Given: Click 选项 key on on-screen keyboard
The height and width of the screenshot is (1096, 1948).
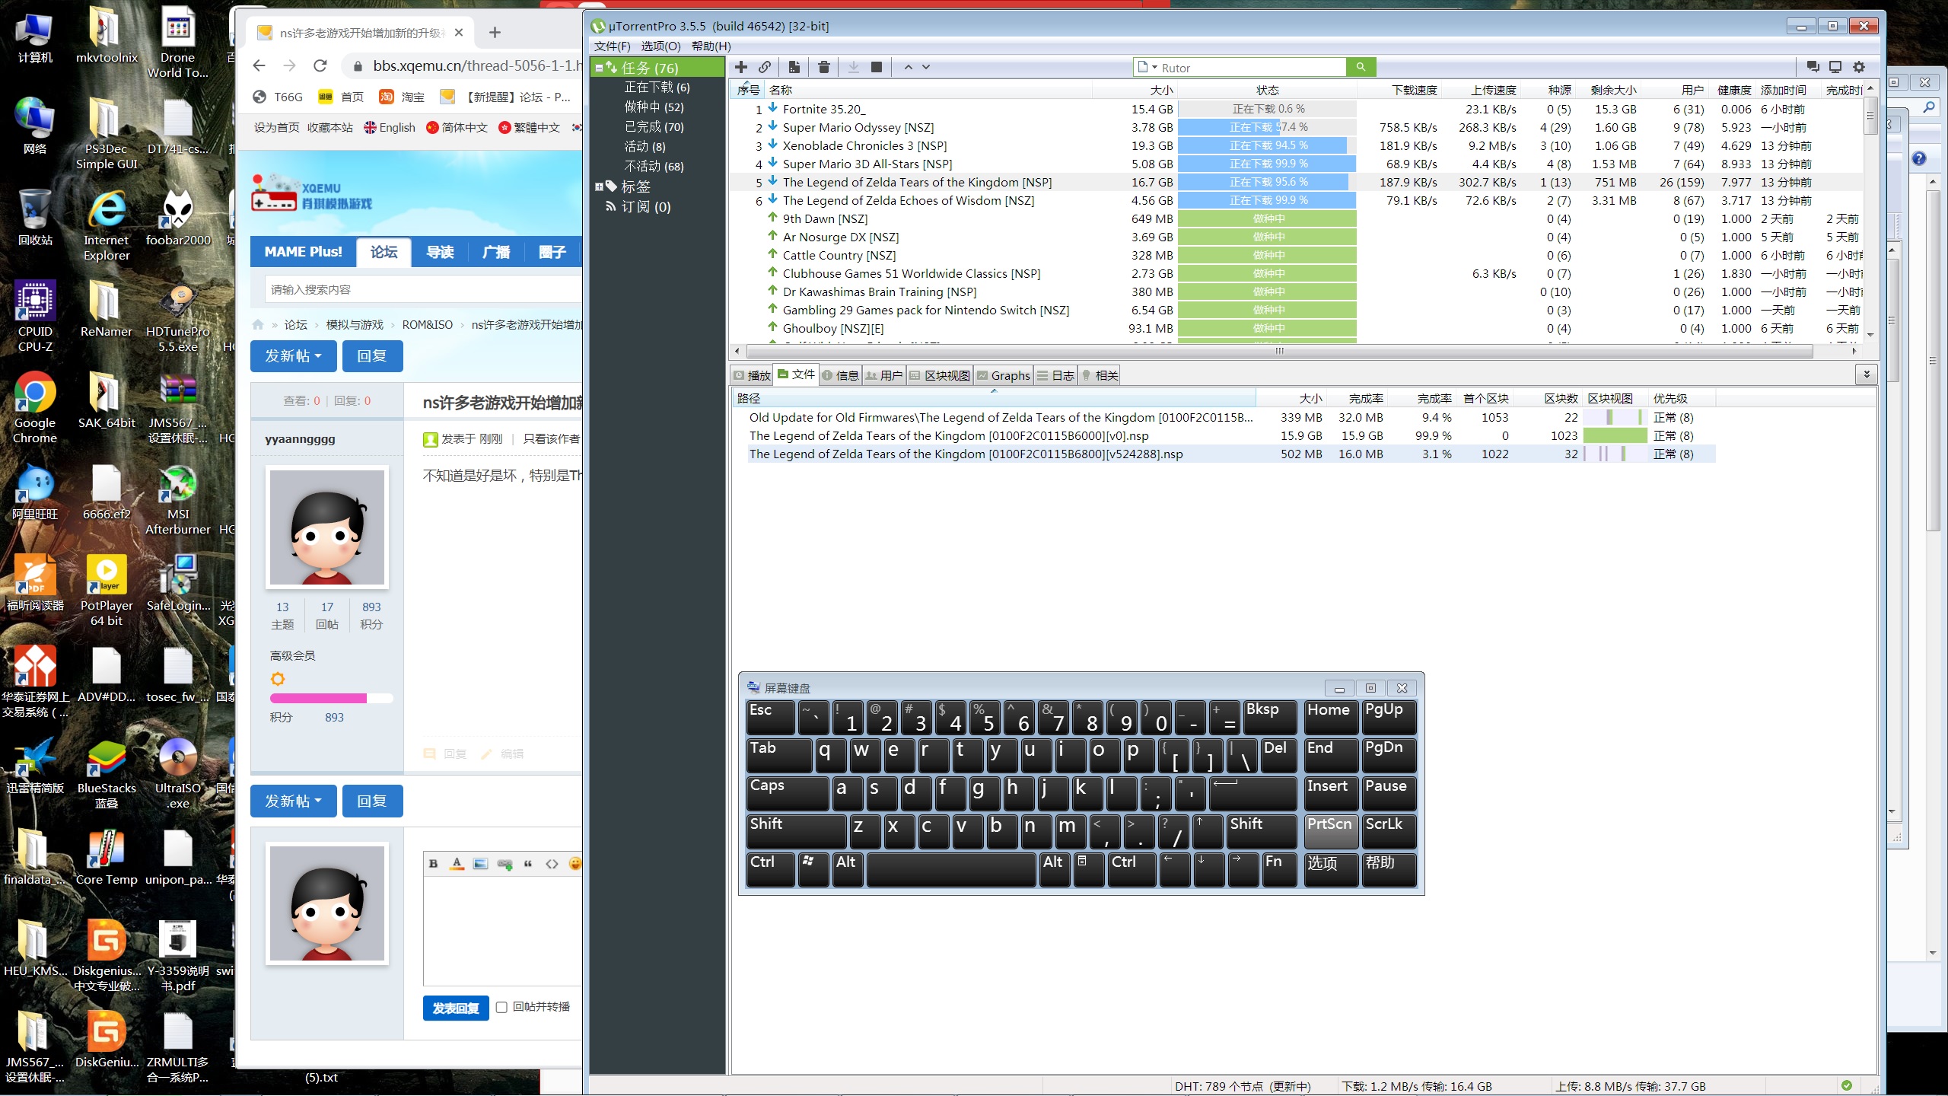Looking at the screenshot, I should (x=1331, y=869).
